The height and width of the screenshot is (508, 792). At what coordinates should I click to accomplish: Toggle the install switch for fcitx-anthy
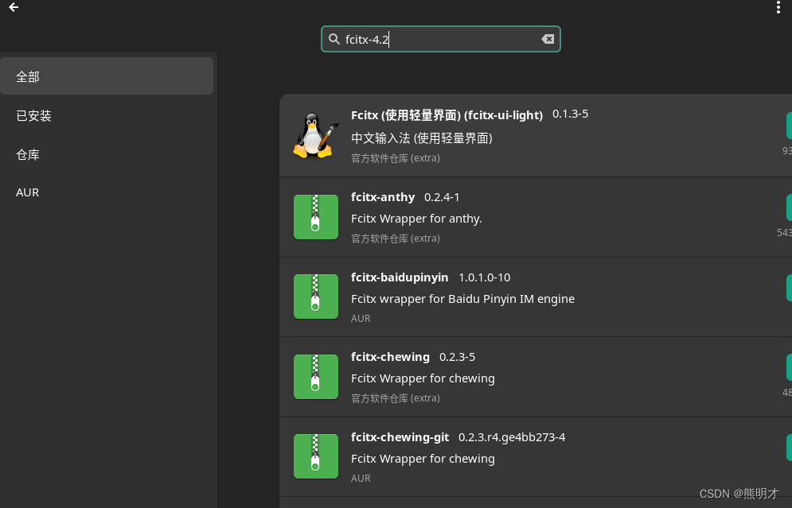coord(789,207)
